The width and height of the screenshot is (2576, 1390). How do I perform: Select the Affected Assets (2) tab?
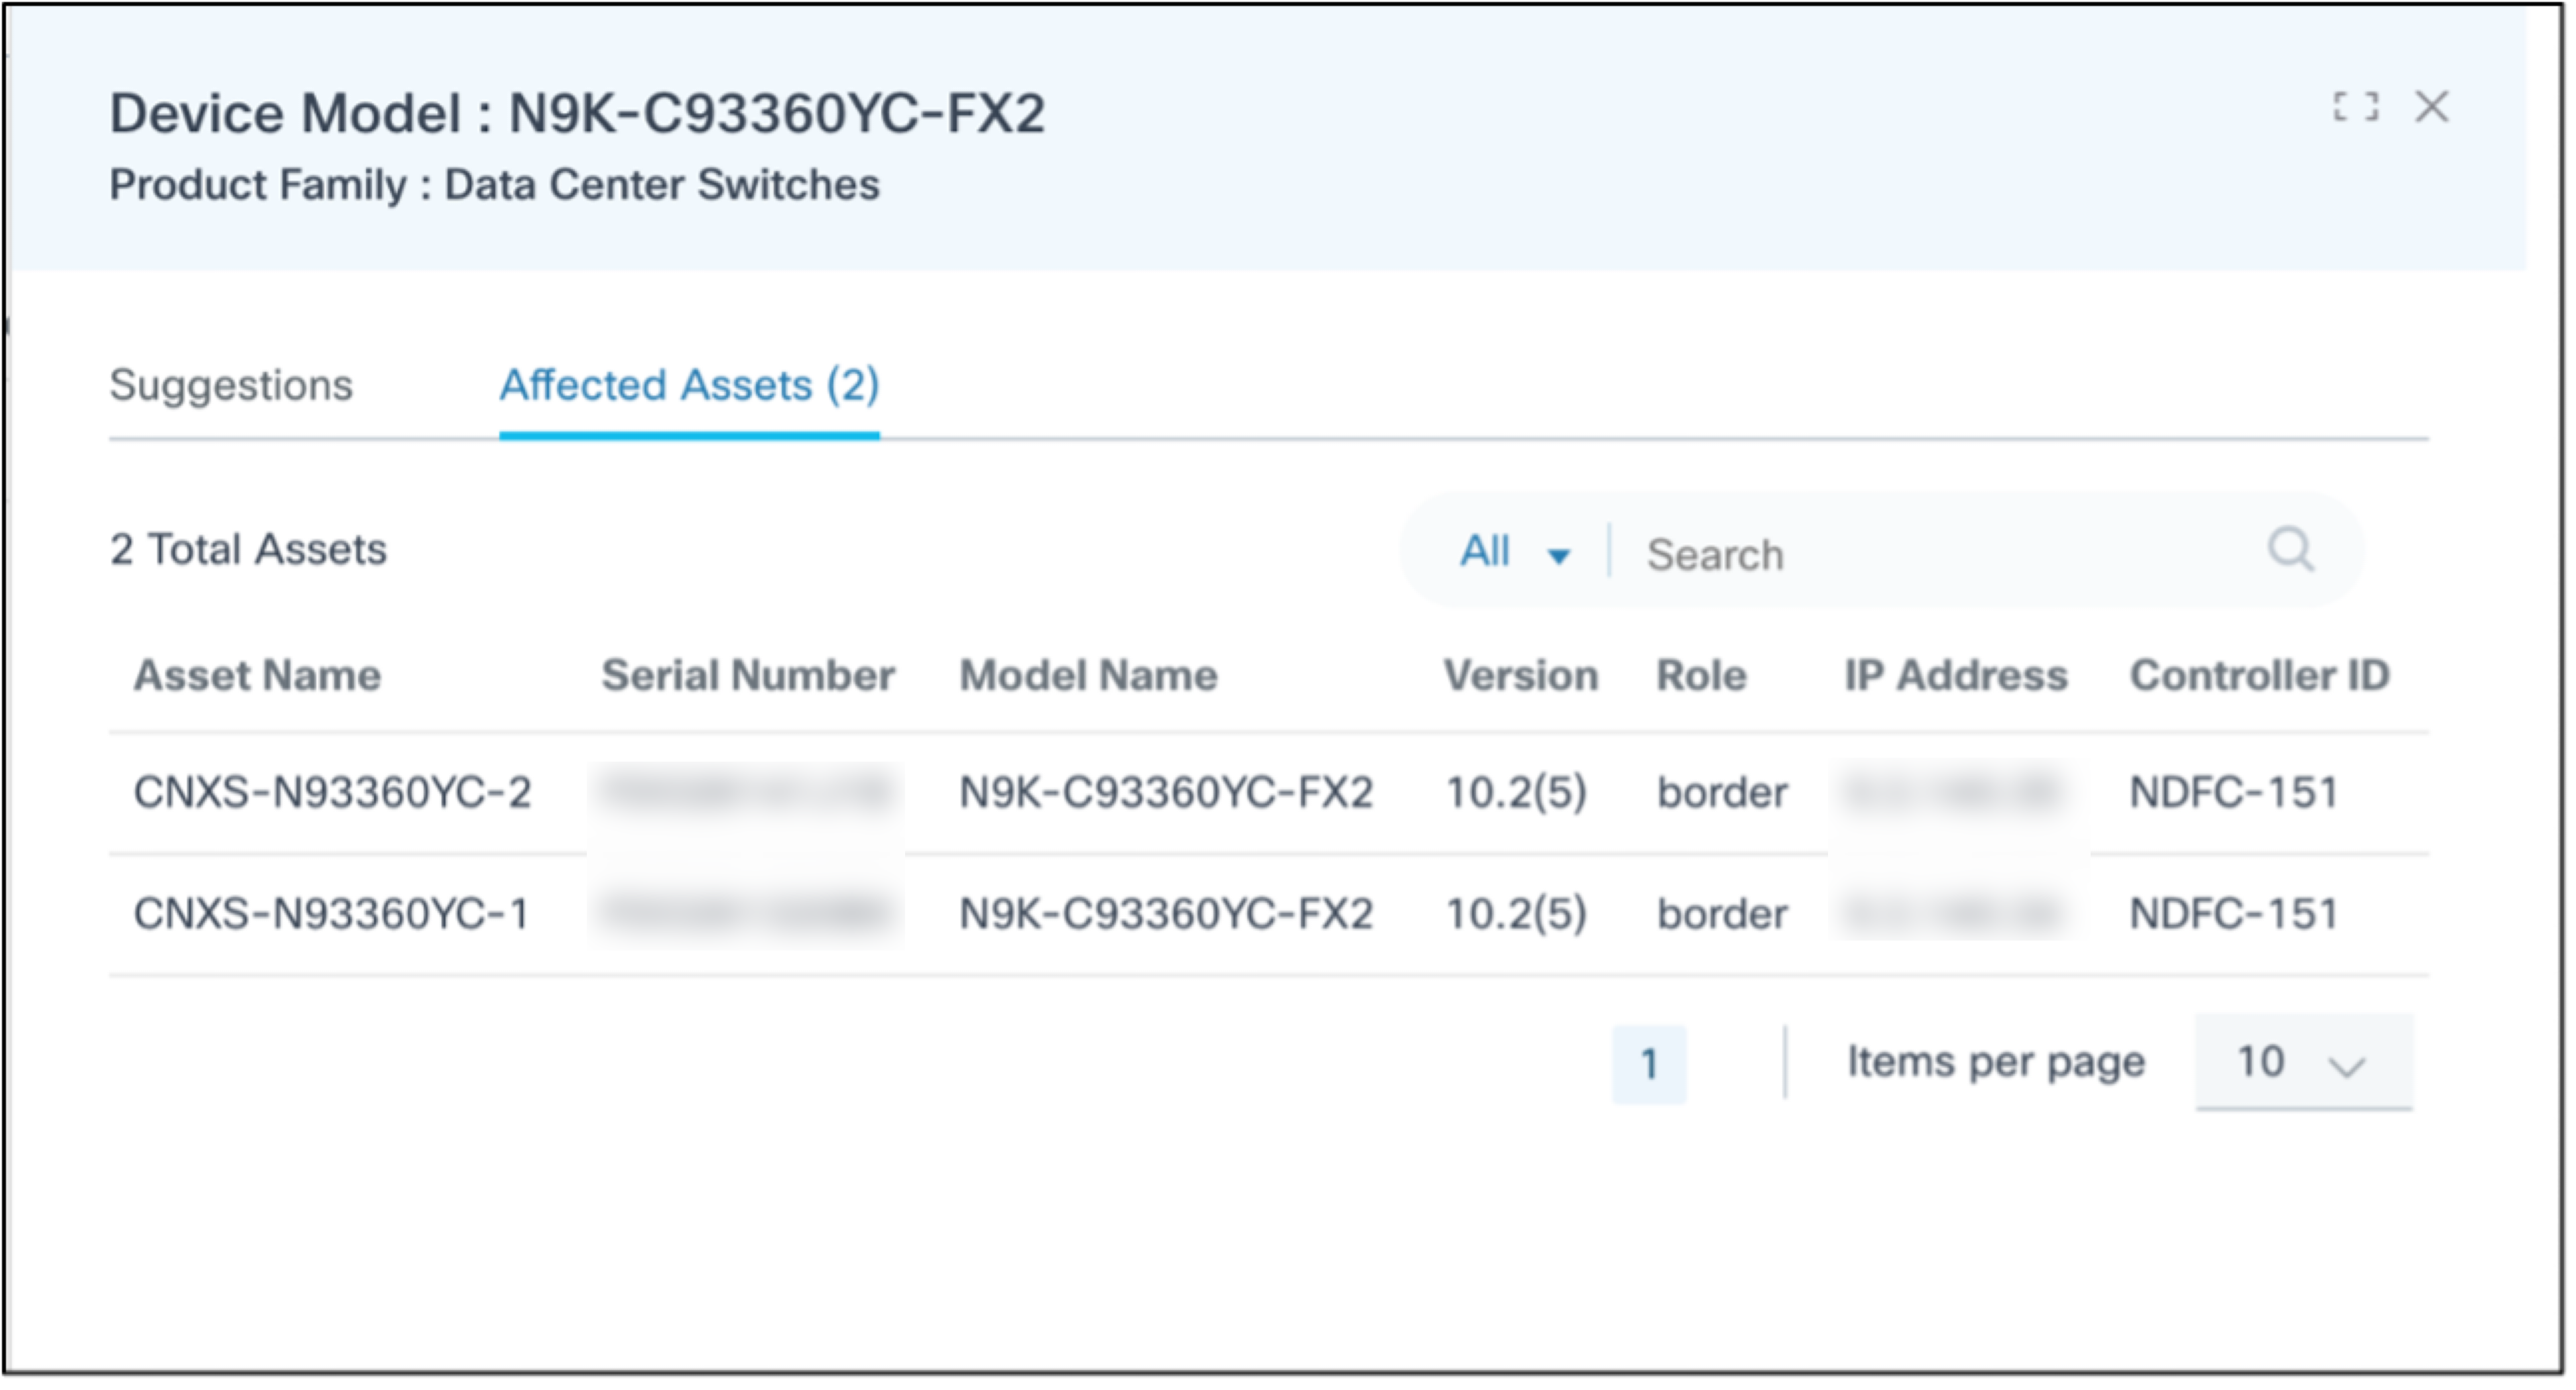coord(689,385)
